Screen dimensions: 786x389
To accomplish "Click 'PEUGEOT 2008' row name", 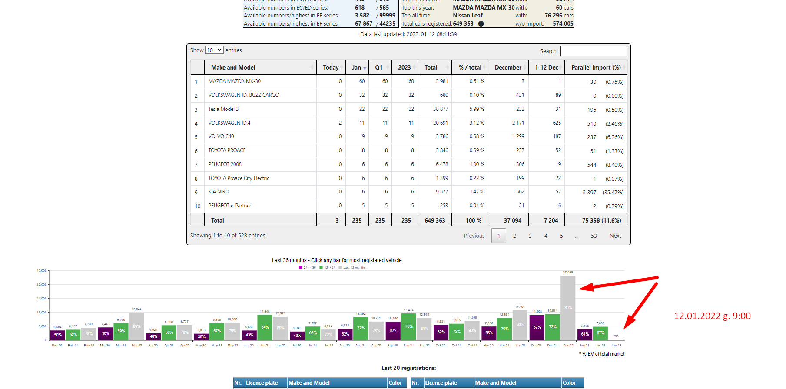I will tap(225, 164).
